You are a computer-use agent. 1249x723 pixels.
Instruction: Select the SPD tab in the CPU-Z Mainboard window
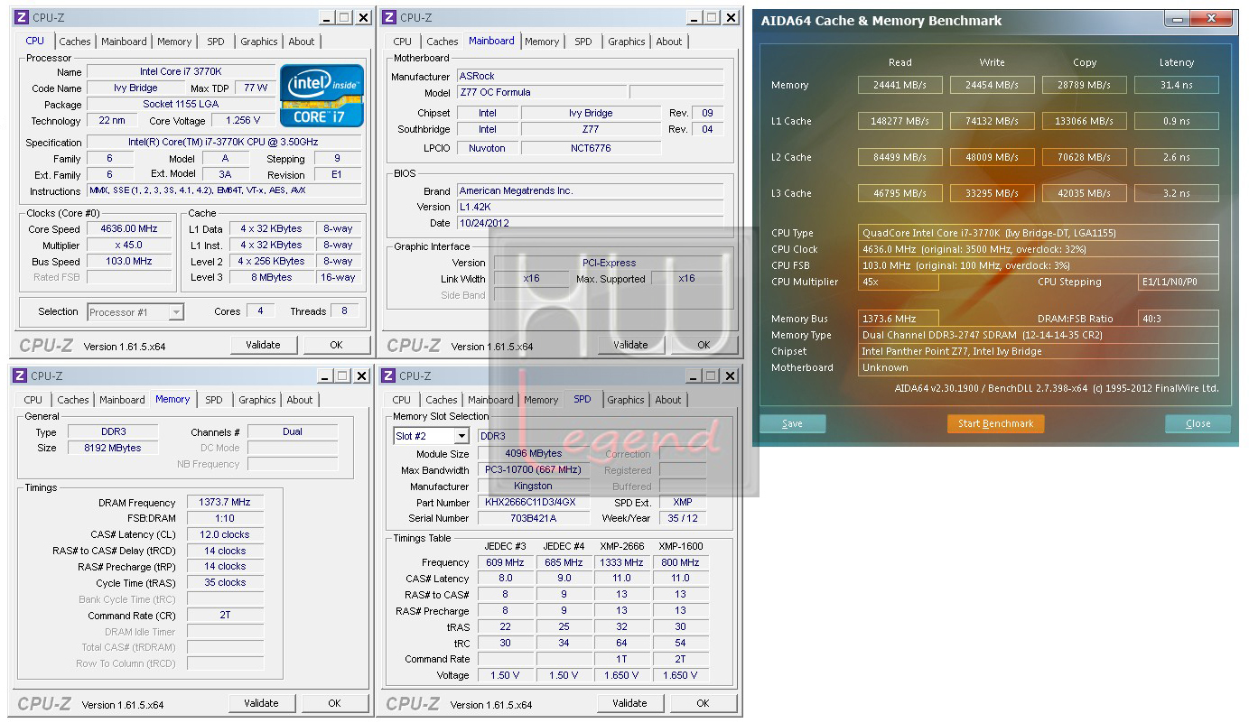583,42
